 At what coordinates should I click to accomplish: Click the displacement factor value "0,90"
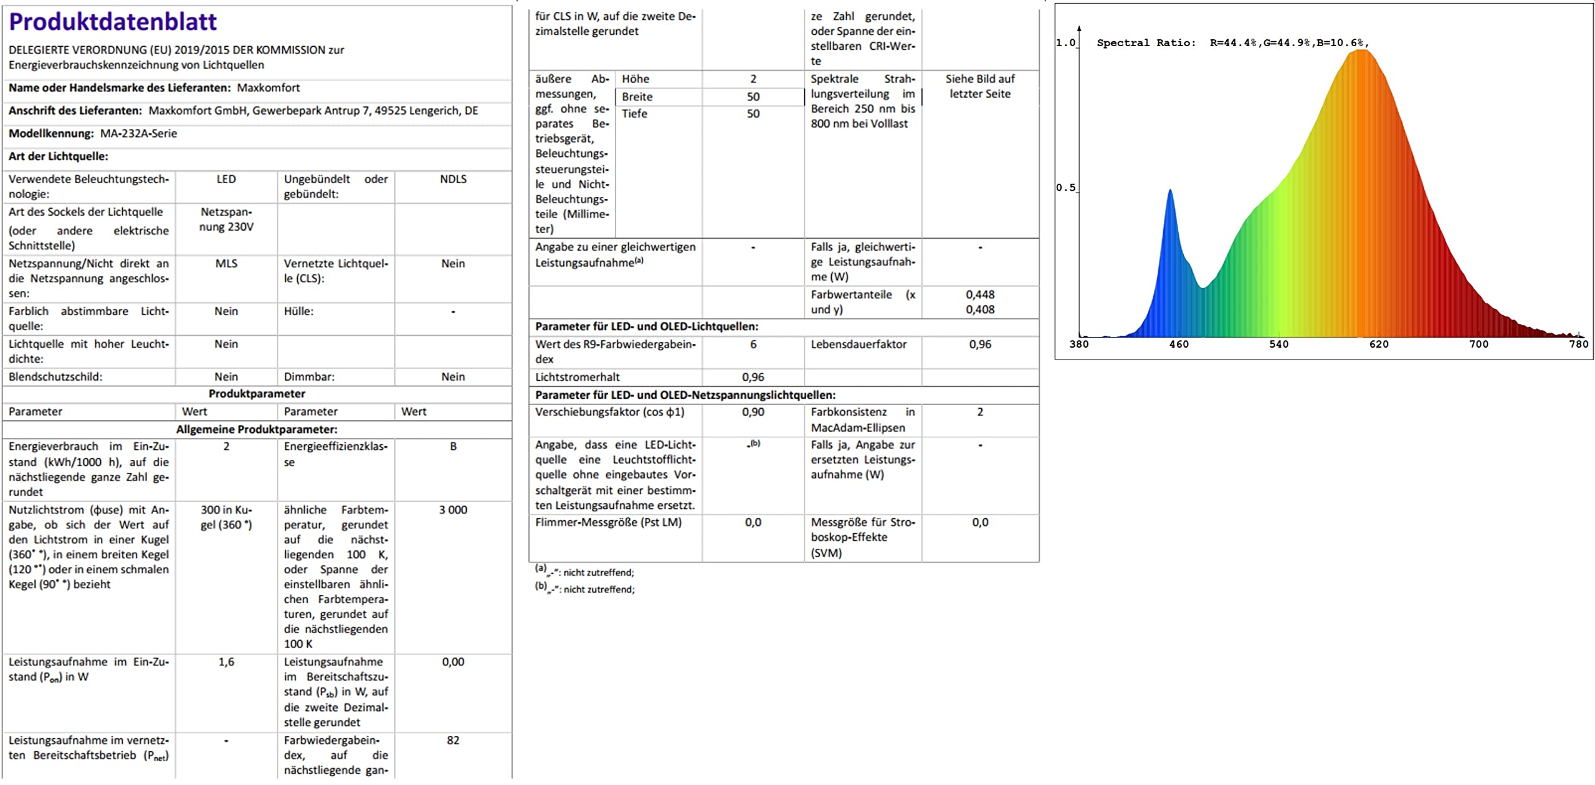[x=753, y=412]
